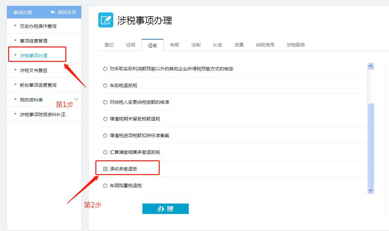Choose 增值税期末留抵税额退税
The image size is (389, 231).
coord(105,119)
